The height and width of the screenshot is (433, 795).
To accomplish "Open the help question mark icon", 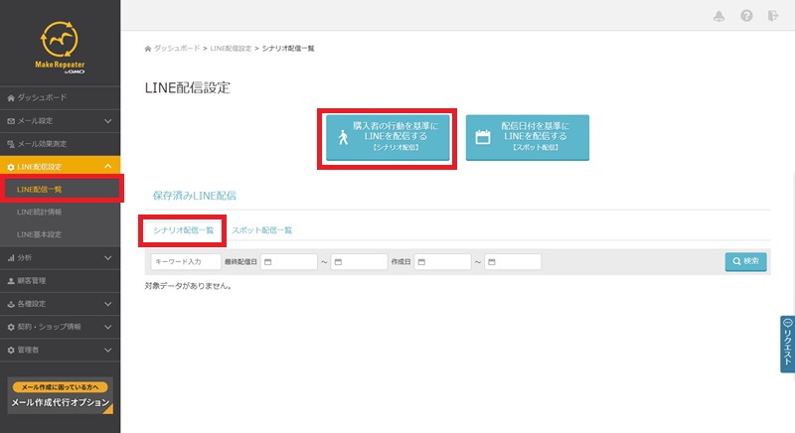I will coord(746,16).
